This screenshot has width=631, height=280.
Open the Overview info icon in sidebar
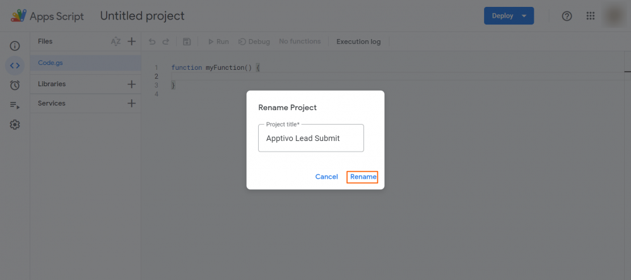[x=15, y=46]
